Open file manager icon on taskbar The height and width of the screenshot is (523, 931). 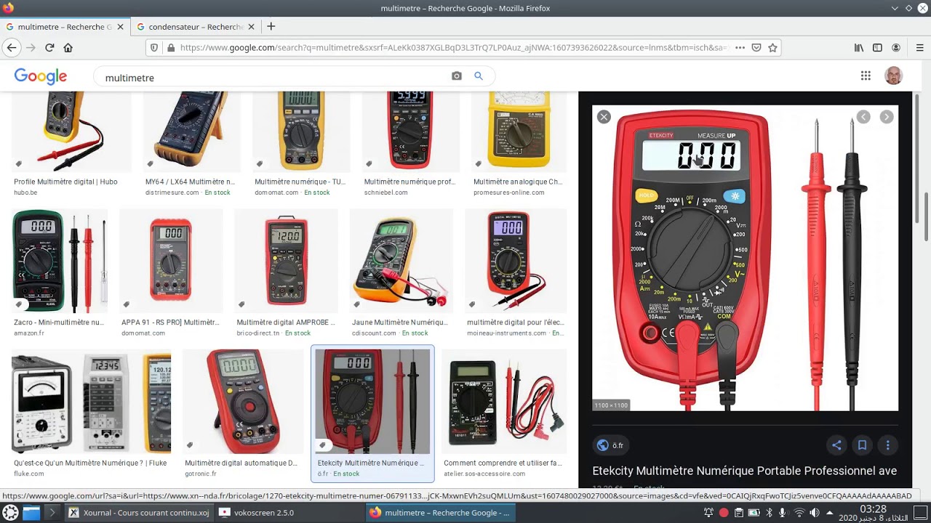tap(31, 513)
